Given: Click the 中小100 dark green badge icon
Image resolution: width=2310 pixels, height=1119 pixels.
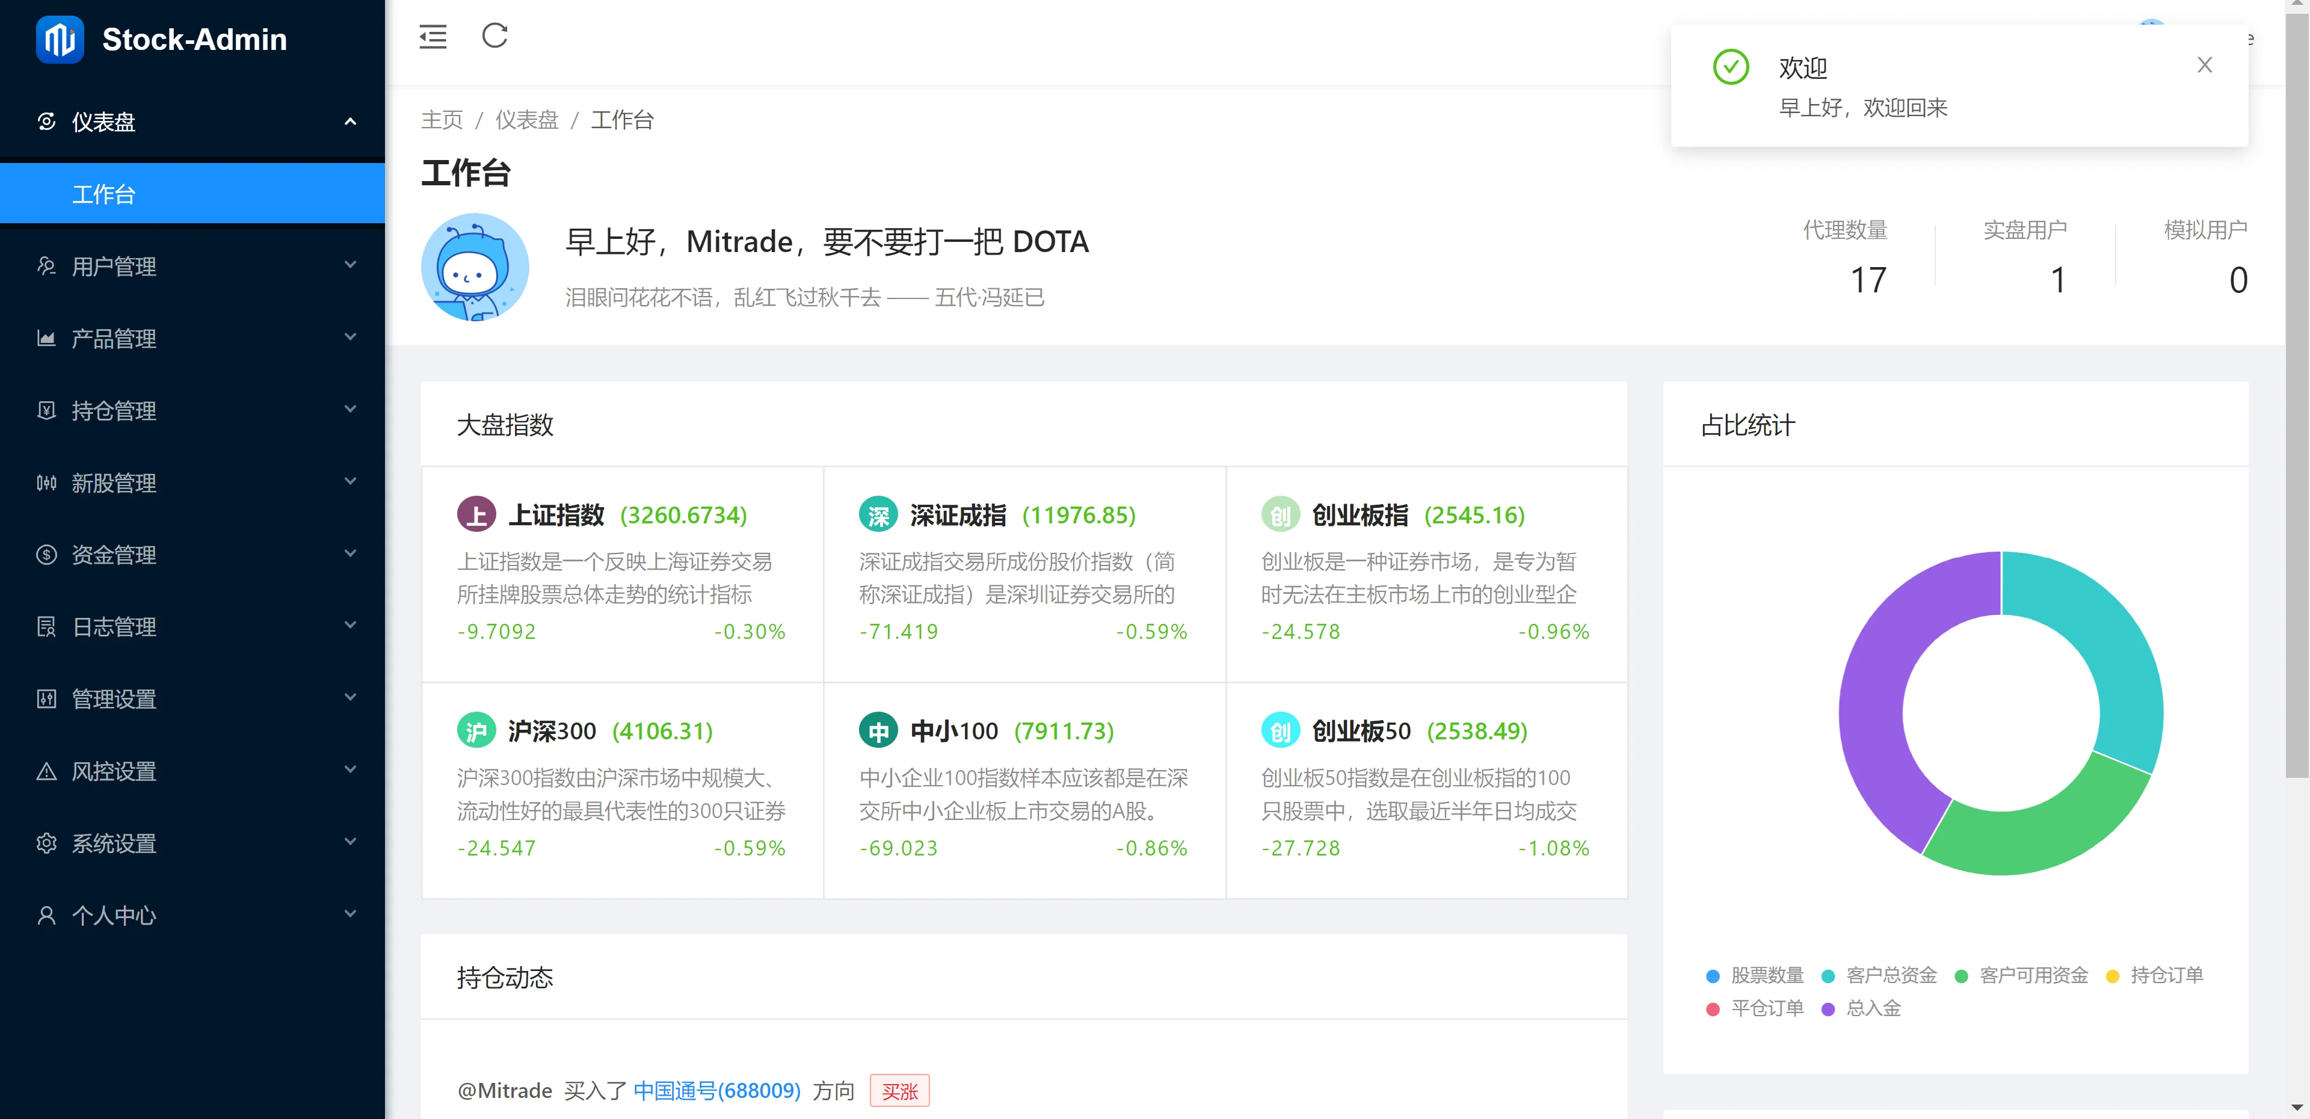Looking at the screenshot, I should click(x=878, y=731).
